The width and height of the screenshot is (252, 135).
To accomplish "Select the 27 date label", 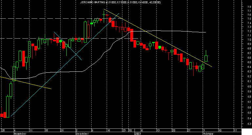I will coord(189,130).
